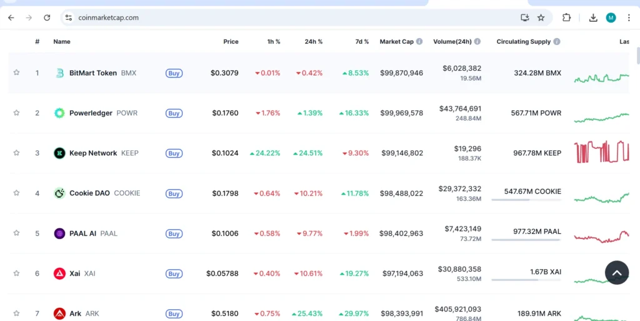Open the Chrome three-dot menu

pos(629,18)
